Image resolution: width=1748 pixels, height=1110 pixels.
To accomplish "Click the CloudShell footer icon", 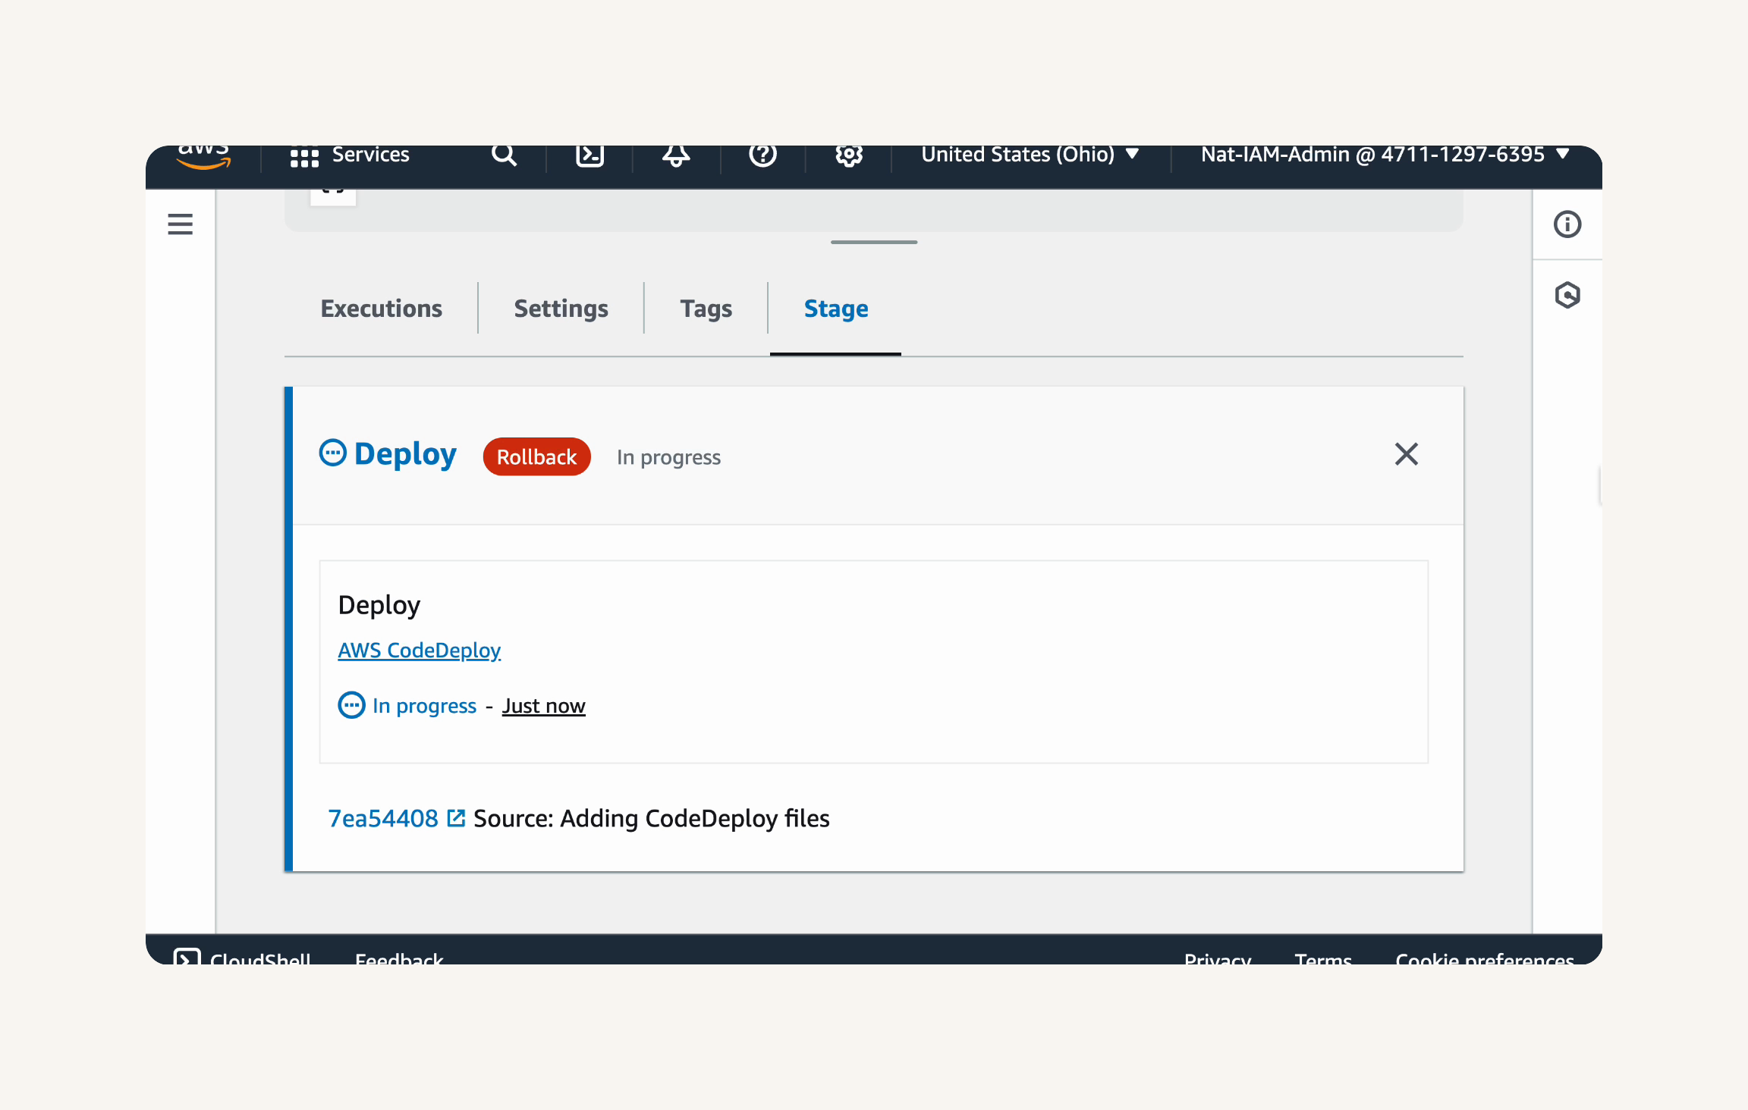I will click(x=187, y=957).
